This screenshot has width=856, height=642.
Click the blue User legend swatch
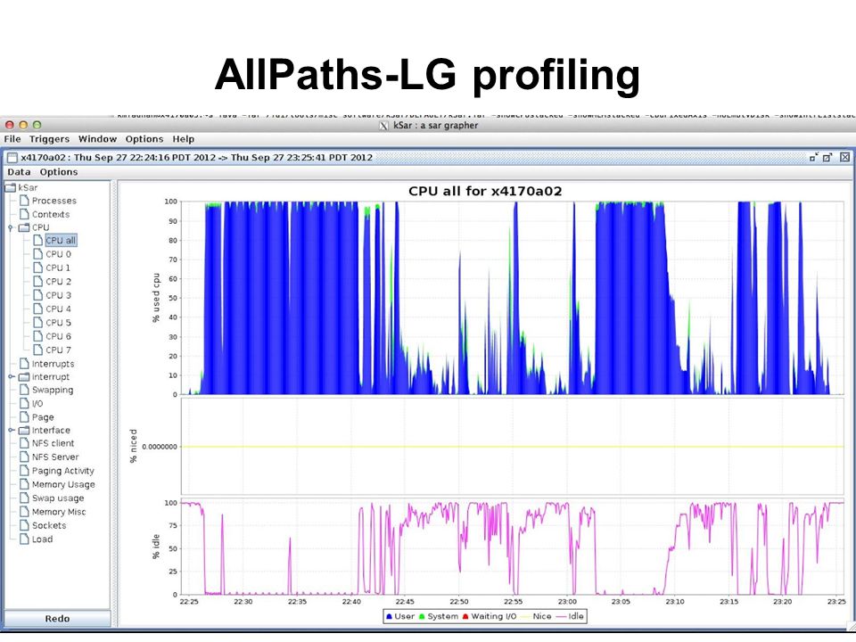coord(390,616)
